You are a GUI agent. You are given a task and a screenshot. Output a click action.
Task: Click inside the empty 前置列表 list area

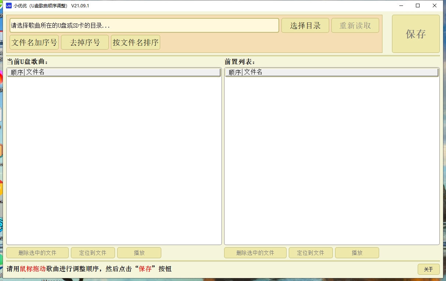point(331,158)
